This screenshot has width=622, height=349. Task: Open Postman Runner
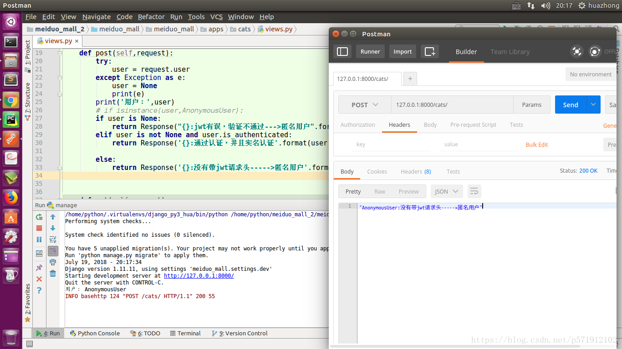point(370,51)
